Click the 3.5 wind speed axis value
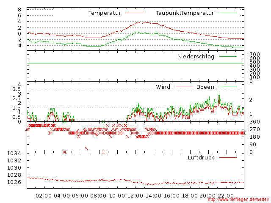The width and height of the screenshot is (271, 203). click(x=17, y=89)
